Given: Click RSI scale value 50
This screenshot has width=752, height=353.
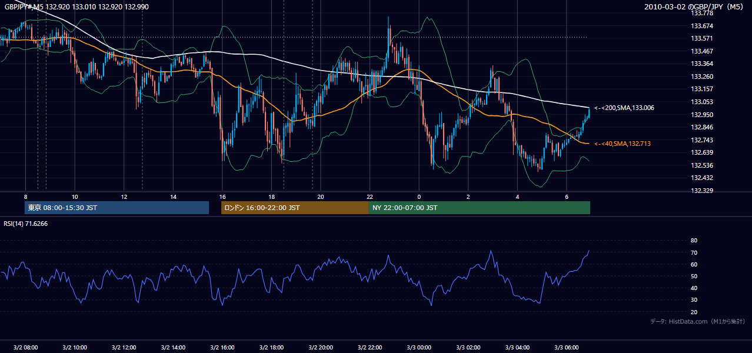Looking at the screenshot, I should pyautogui.click(x=694, y=276).
